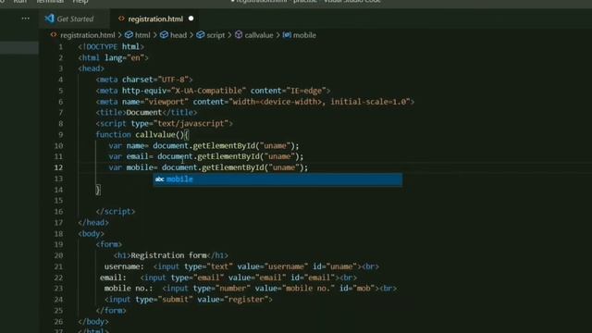Click the 'var name=' declaration
The width and height of the screenshot is (592, 333).
[129, 146]
